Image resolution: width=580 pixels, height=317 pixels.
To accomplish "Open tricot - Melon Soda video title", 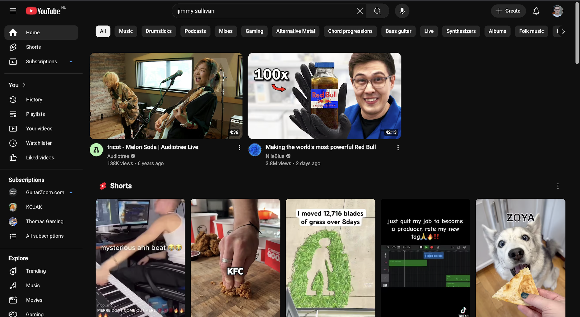I will (x=153, y=147).
